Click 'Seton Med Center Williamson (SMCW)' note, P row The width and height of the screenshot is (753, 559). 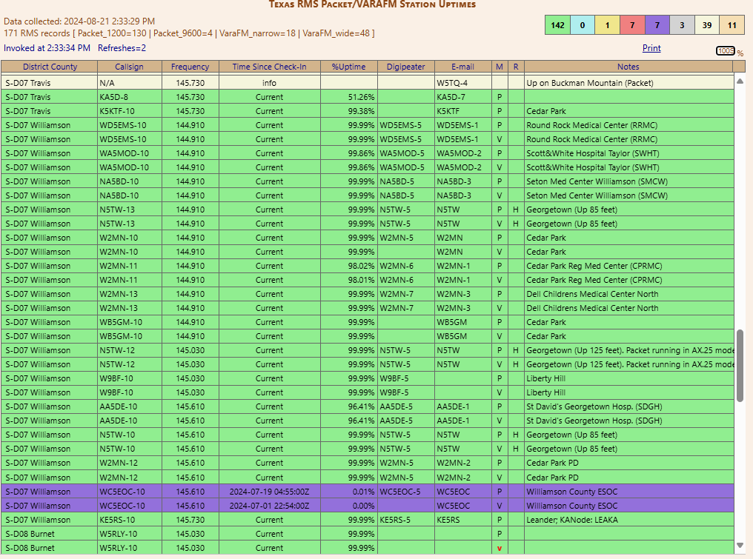(x=597, y=181)
